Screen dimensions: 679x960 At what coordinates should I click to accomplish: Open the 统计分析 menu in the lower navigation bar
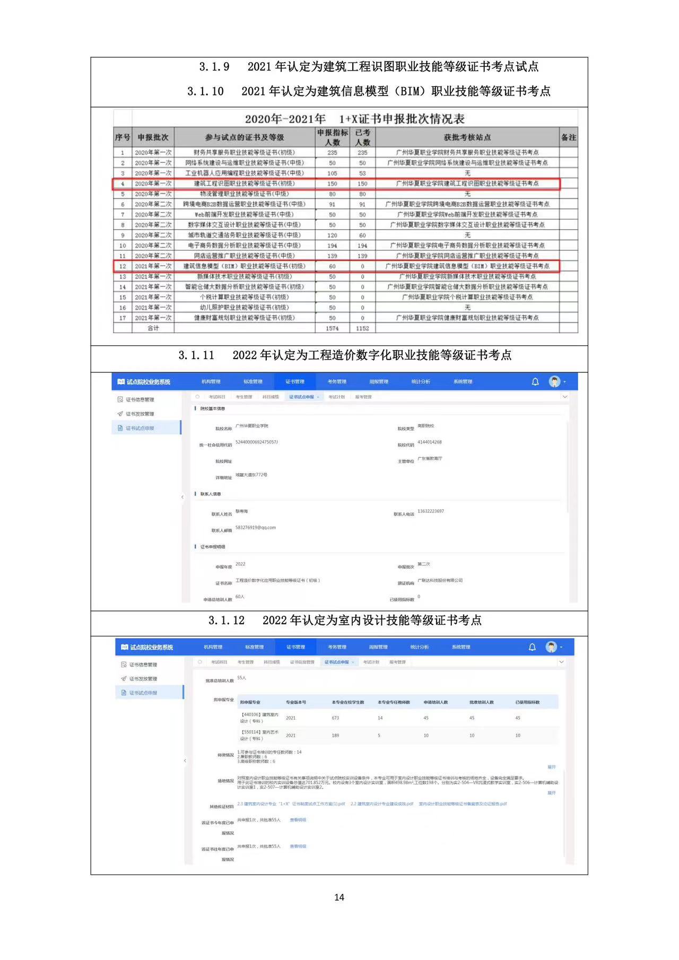coord(419,647)
